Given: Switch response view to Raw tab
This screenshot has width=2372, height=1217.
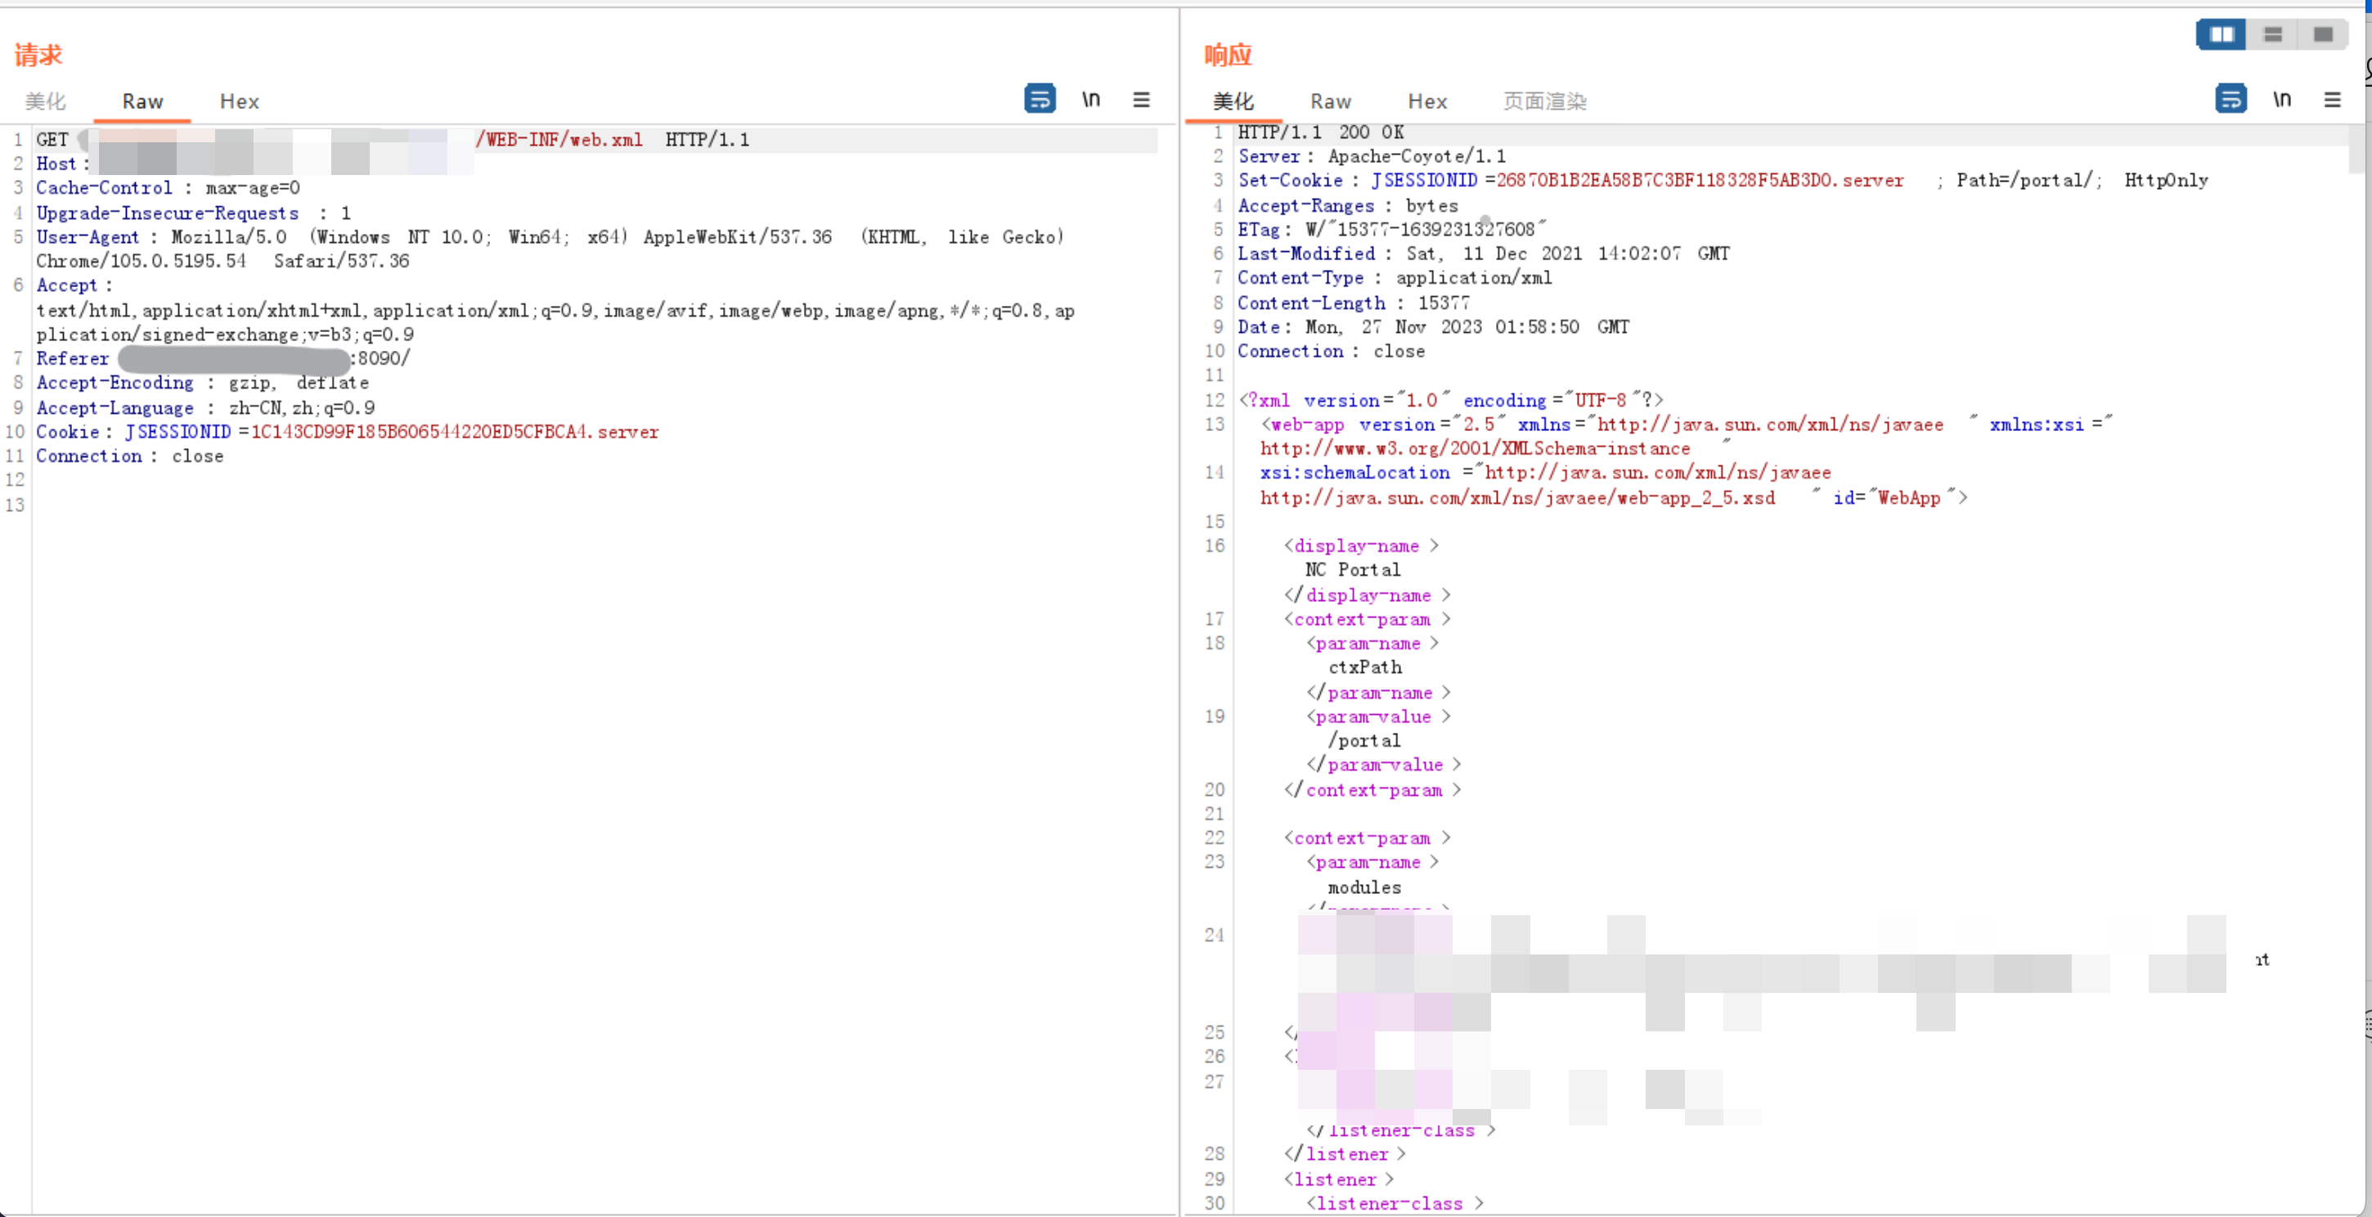Looking at the screenshot, I should pos(1331,101).
